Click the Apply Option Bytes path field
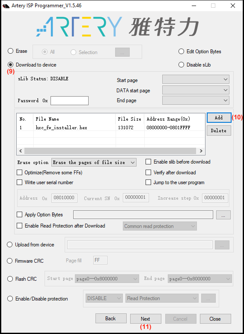The image size is (244, 334). point(143,215)
